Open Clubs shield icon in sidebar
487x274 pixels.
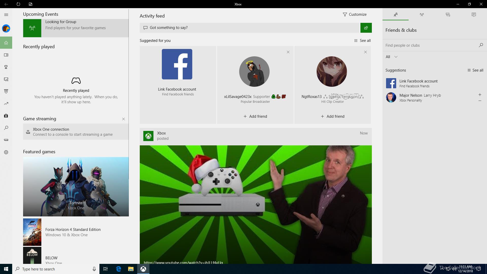pos(6,91)
